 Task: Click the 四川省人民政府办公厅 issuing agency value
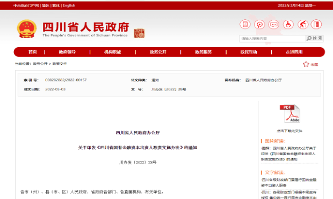tap(264, 80)
